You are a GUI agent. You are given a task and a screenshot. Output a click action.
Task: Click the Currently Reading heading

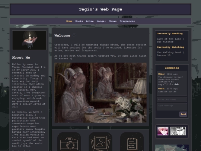(x=170, y=34)
